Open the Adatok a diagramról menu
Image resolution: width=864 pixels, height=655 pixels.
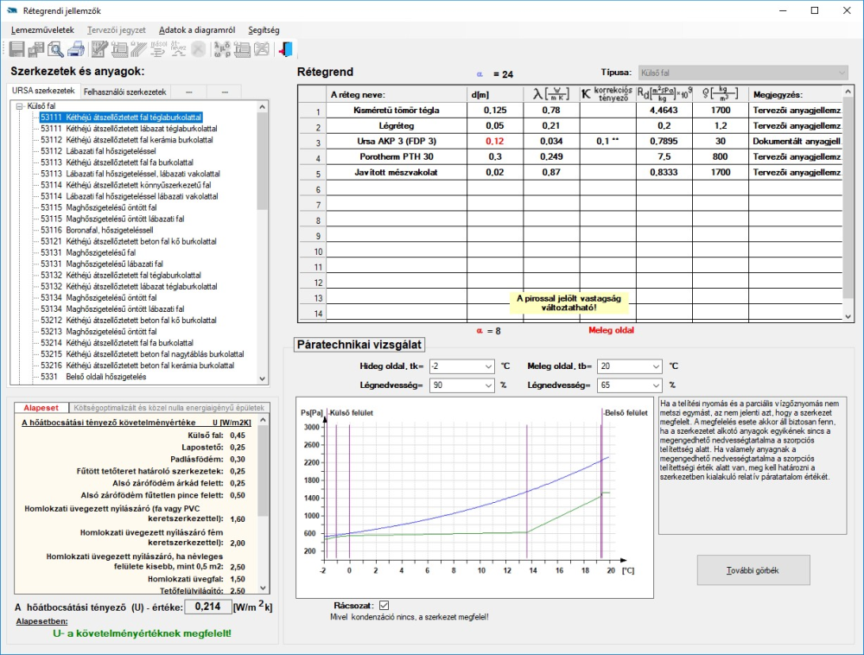point(197,29)
